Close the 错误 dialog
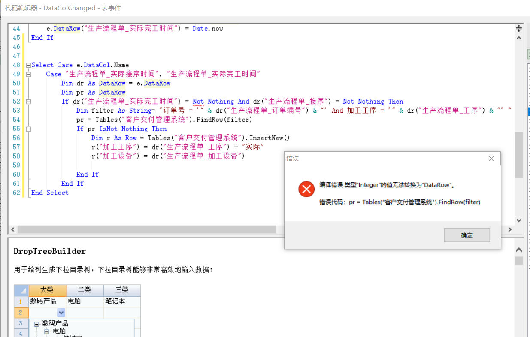530x337 pixels. (x=491, y=159)
